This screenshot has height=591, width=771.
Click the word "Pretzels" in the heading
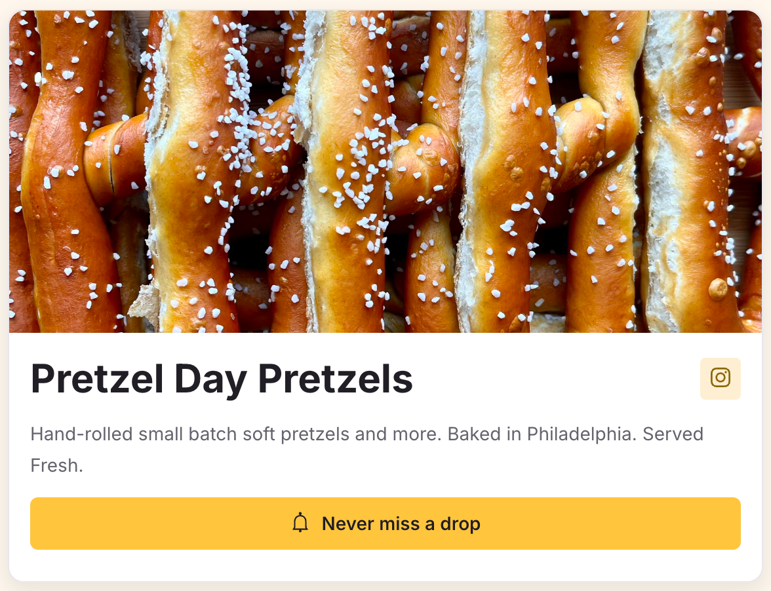tap(336, 378)
